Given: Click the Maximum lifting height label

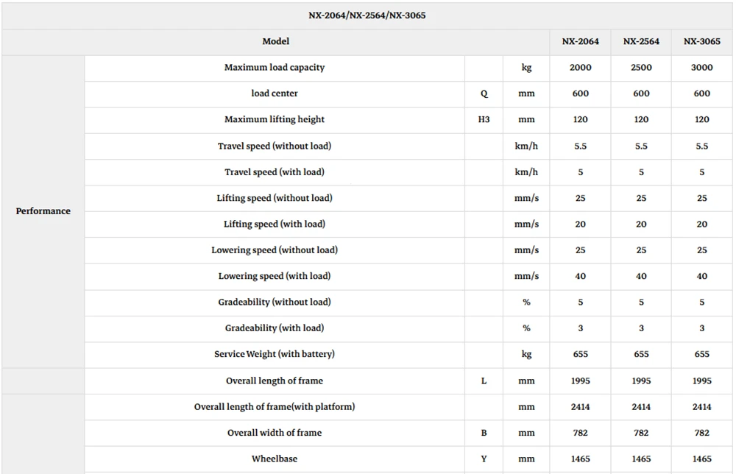Looking at the screenshot, I should pyautogui.click(x=275, y=120).
